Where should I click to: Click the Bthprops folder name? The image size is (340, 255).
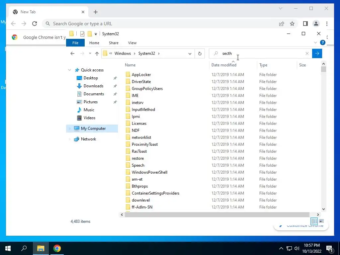140,186
